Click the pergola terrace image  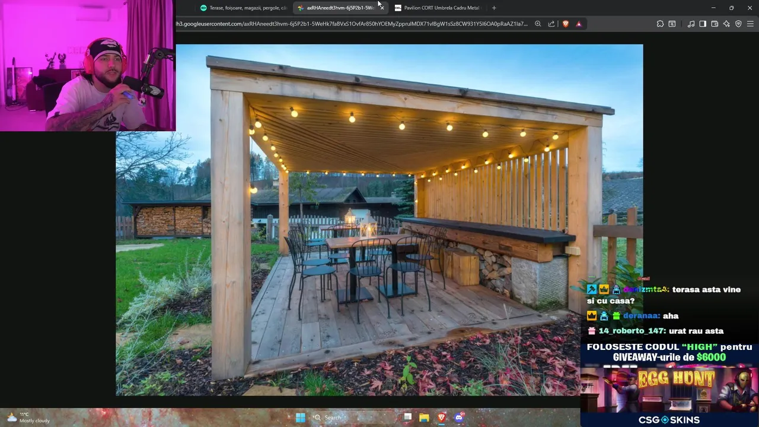(x=379, y=219)
